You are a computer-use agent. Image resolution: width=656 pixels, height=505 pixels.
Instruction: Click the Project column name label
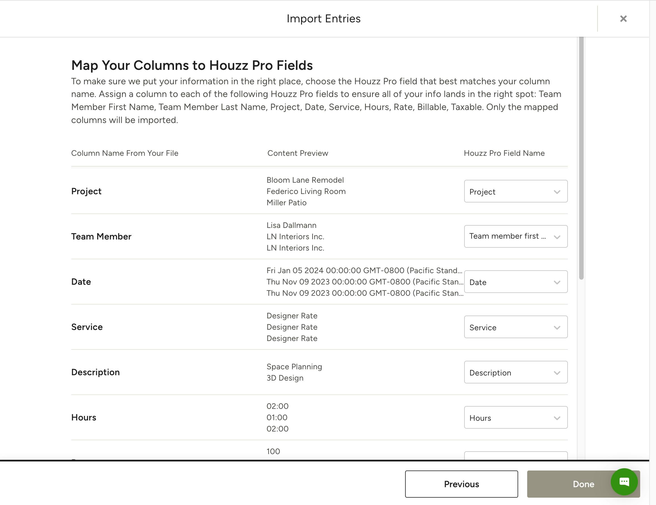click(86, 191)
